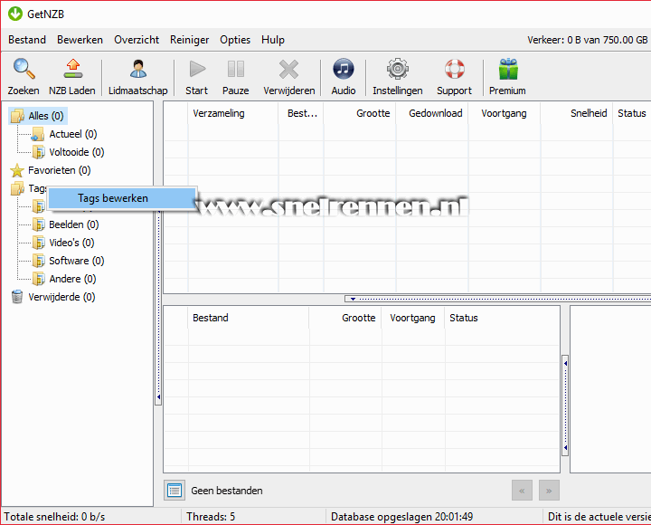Screen dimensions: 651x525
Task: Sort collections by Voortgang column
Action: pos(504,113)
